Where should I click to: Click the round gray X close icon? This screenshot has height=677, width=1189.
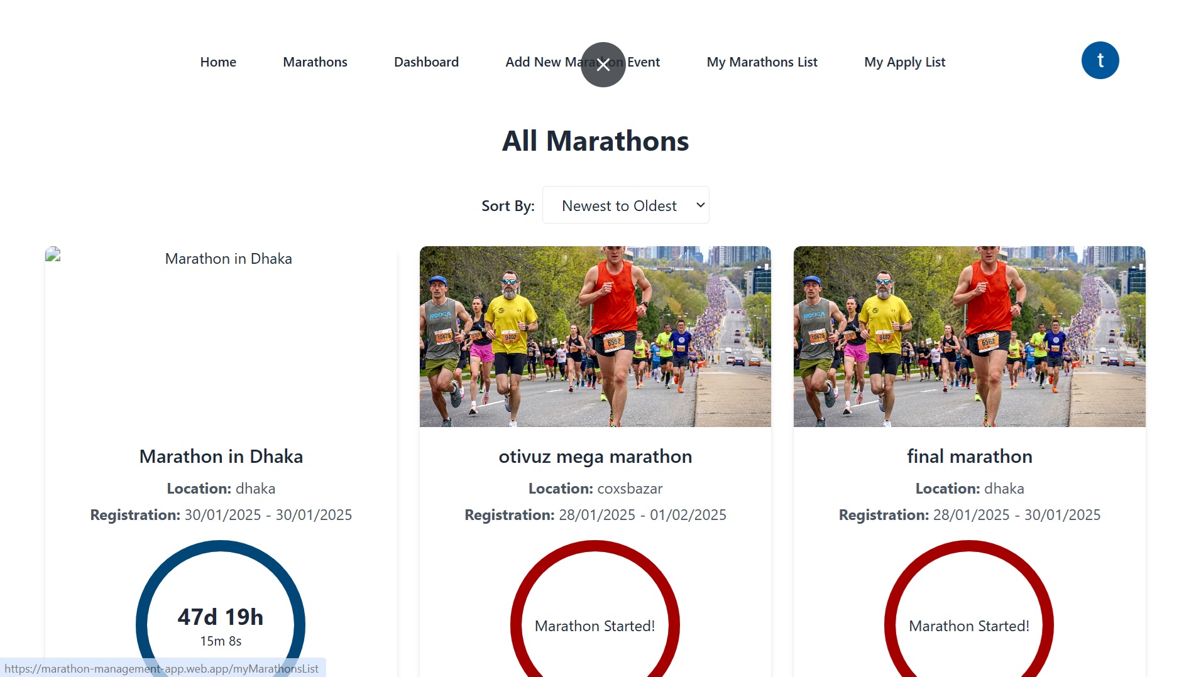pyautogui.click(x=603, y=65)
